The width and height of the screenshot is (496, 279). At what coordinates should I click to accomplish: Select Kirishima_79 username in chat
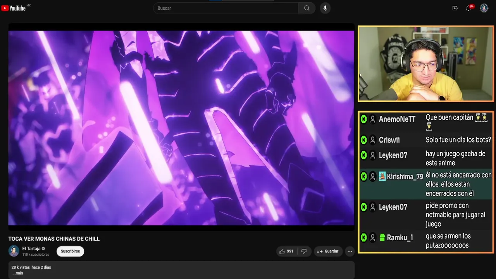click(405, 177)
